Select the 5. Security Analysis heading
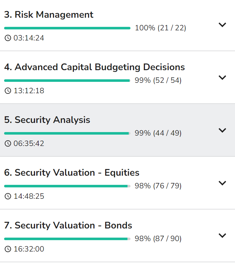Screen dimensions: 235x267 pyautogui.click(x=47, y=120)
